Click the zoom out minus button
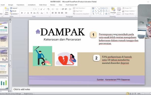151x95 pixels. [x=143, y=93]
